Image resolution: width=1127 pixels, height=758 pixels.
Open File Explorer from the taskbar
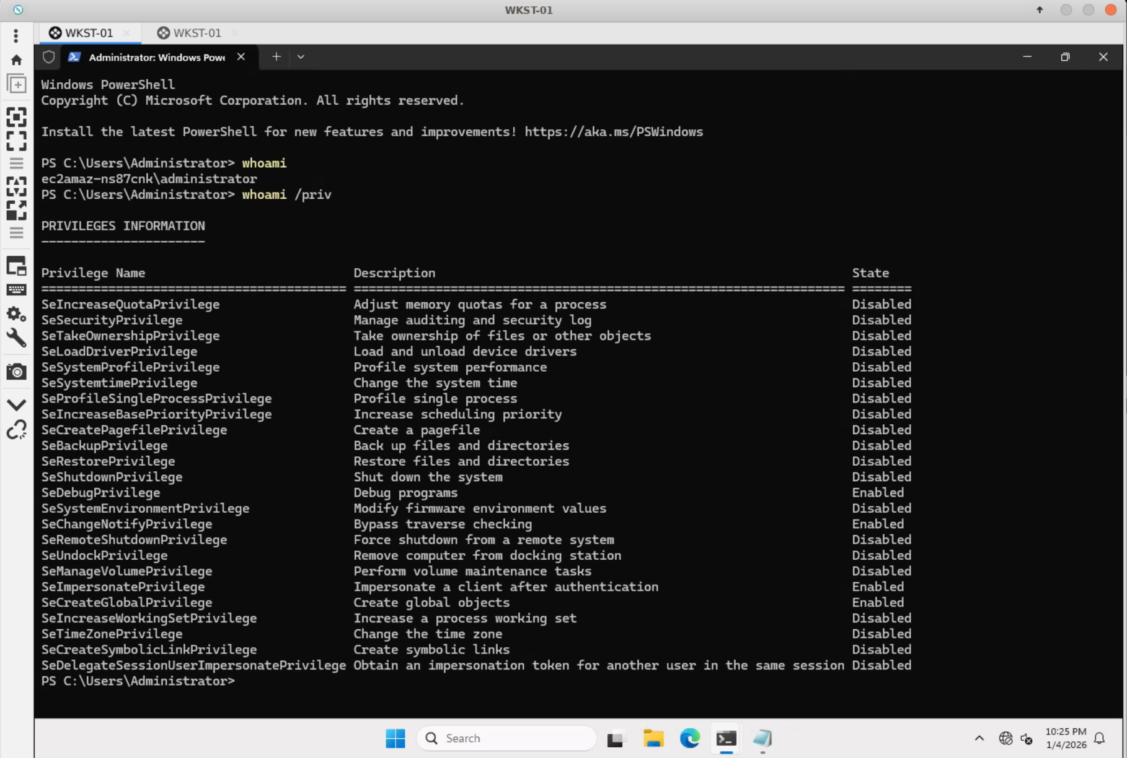(x=653, y=738)
